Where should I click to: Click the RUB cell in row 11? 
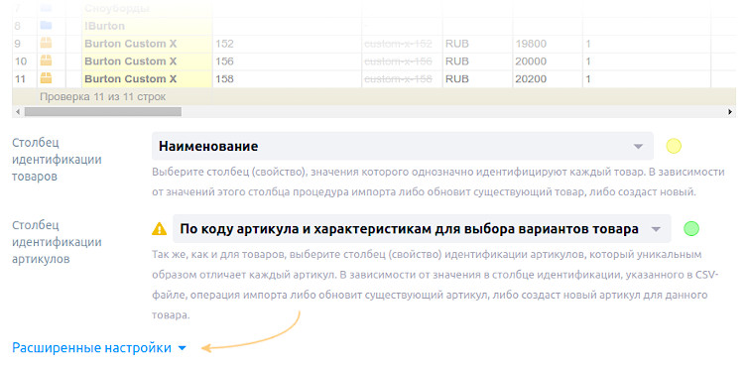[477, 79]
